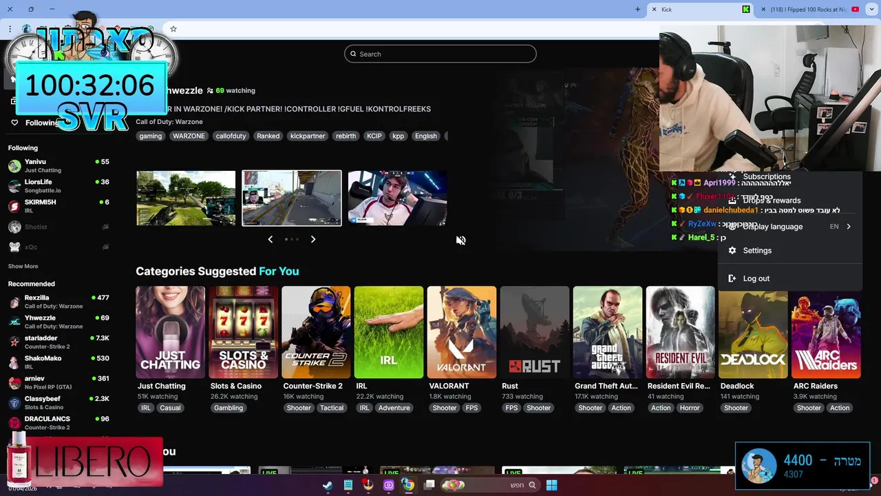The image size is (881, 496).
Task: Click the Ranked stream tag
Action: 268,136
